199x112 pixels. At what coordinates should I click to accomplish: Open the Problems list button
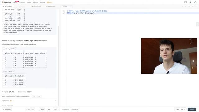coord(7,109)
